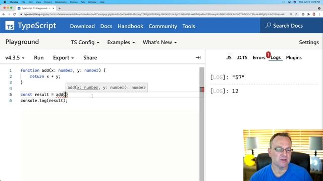Open playground Settings
The width and height of the screenshot is (323, 181).
click(309, 42)
